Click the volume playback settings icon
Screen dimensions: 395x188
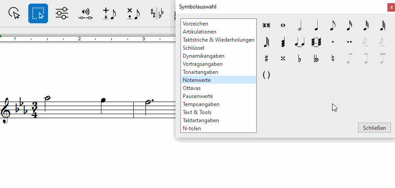click(85, 13)
